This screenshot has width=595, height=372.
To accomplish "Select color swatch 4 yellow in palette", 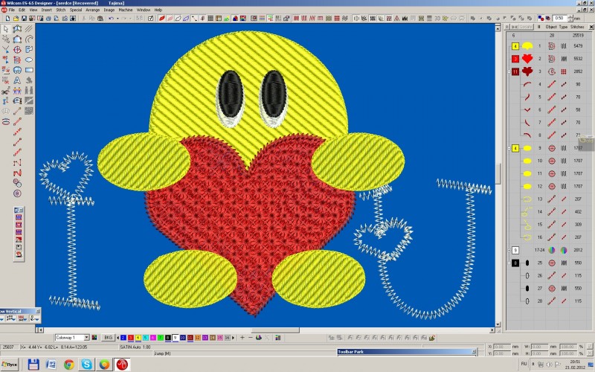I will point(138,338).
